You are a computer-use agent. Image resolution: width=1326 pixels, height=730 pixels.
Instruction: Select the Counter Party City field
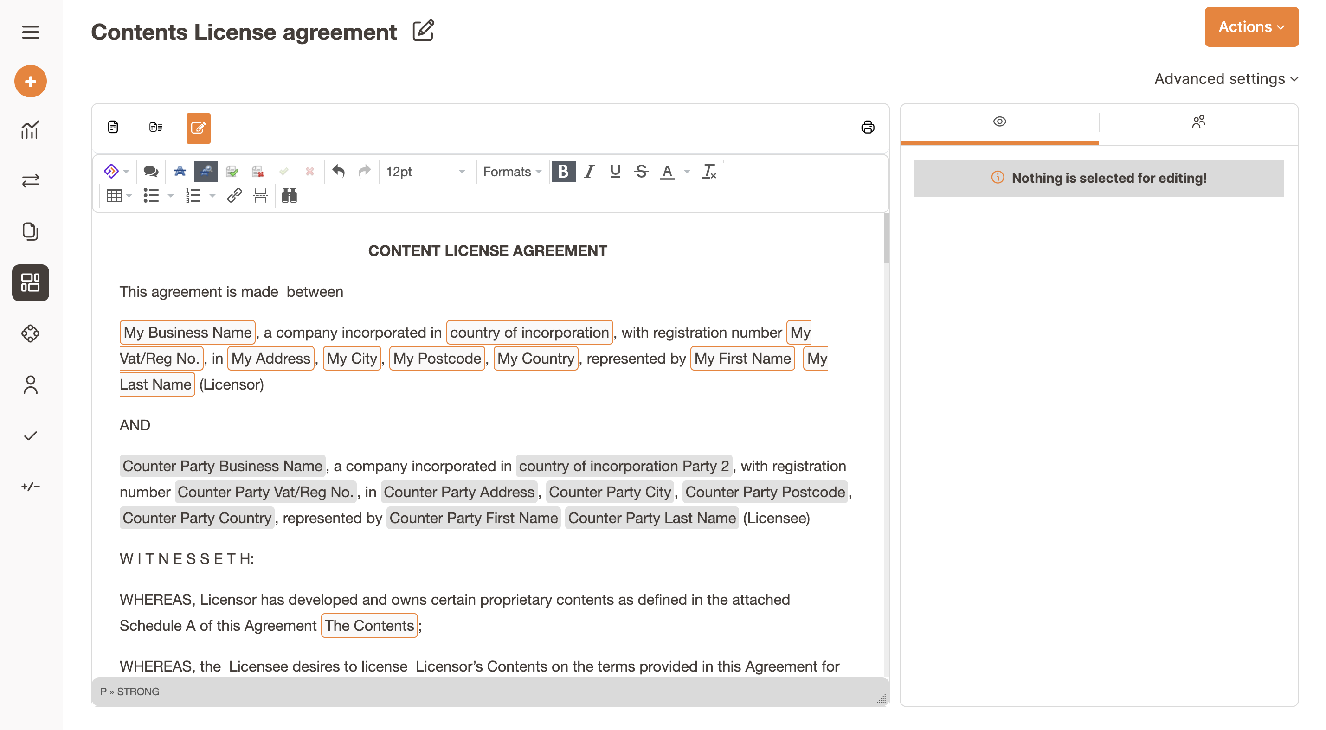(x=610, y=492)
